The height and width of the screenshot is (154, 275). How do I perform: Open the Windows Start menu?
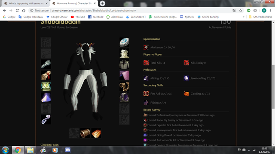6,150
